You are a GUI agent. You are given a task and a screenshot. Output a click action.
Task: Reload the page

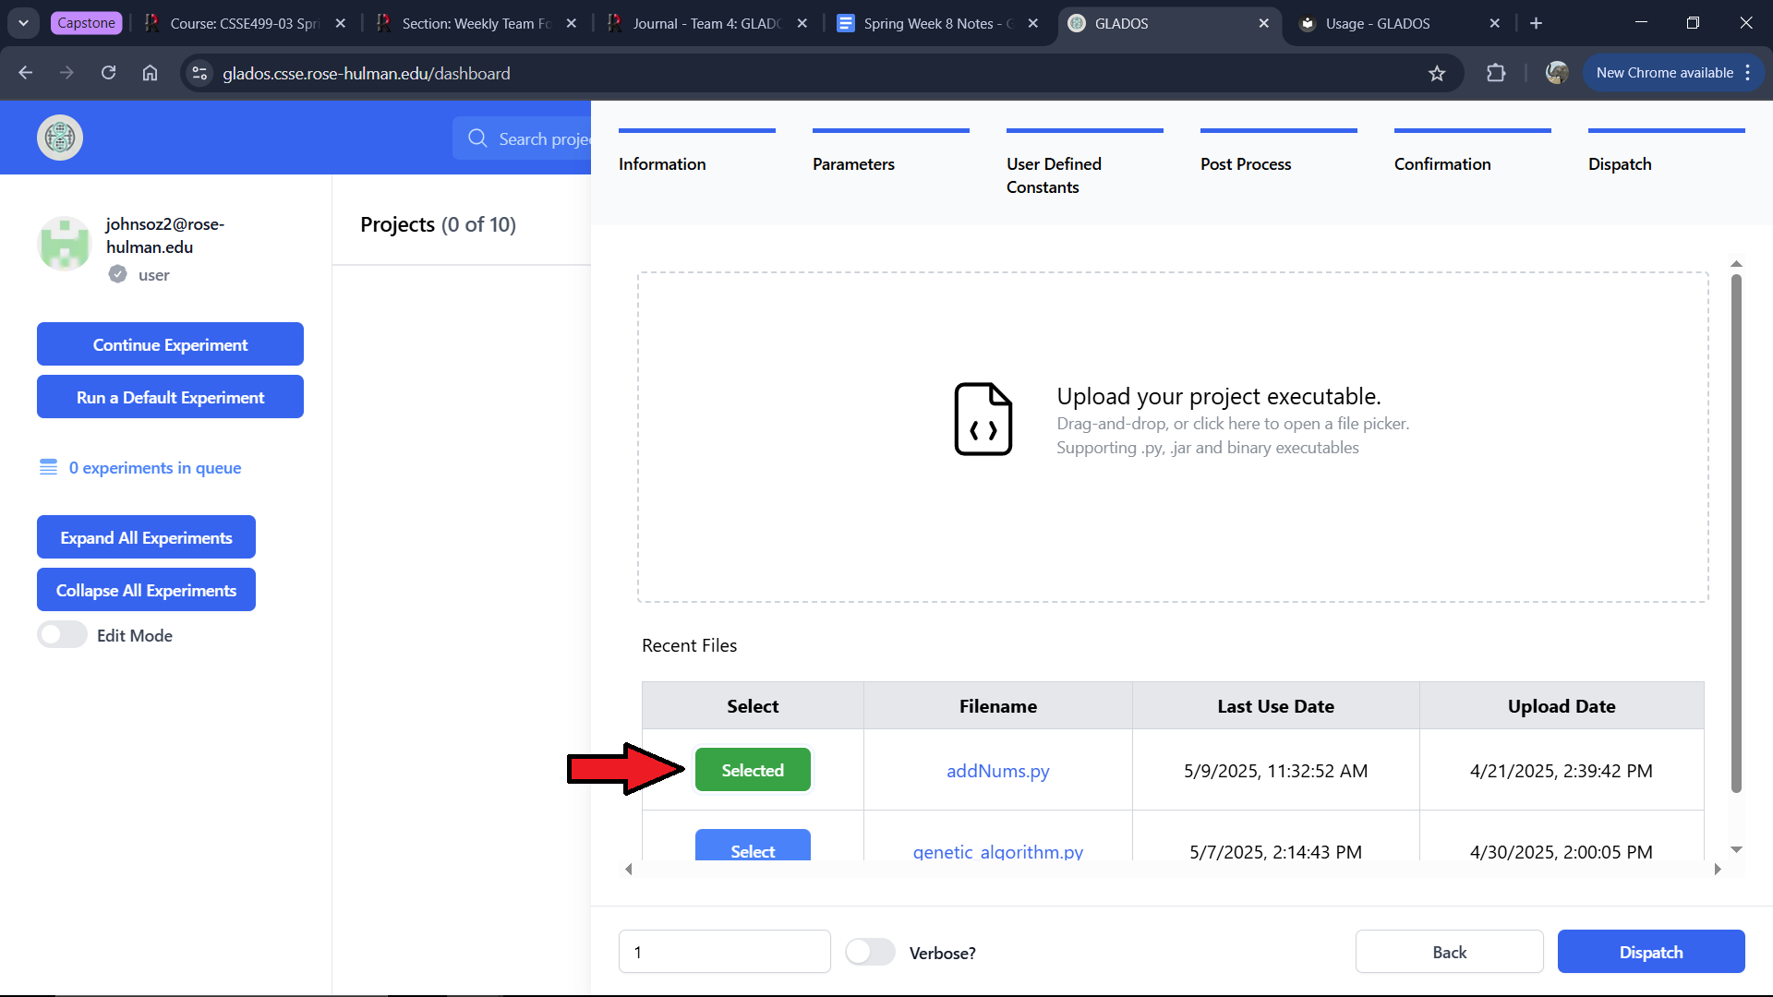[x=108, y=73]
